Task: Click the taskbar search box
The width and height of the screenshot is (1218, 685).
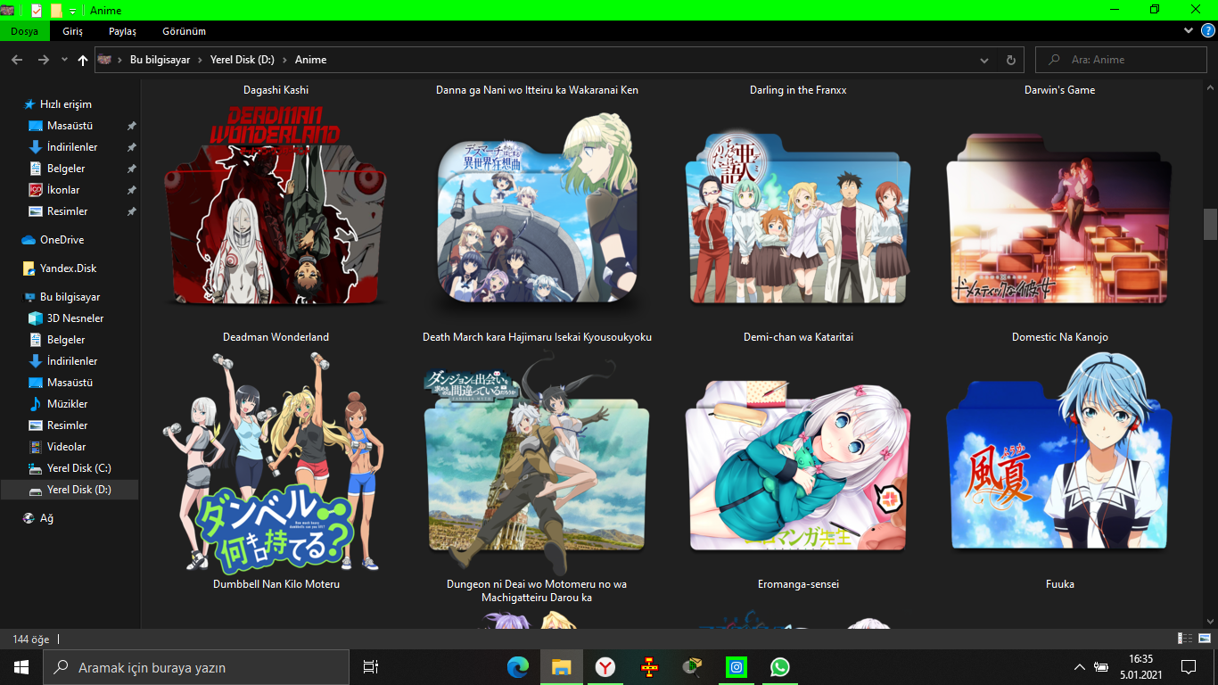Action: click(196, 667)
